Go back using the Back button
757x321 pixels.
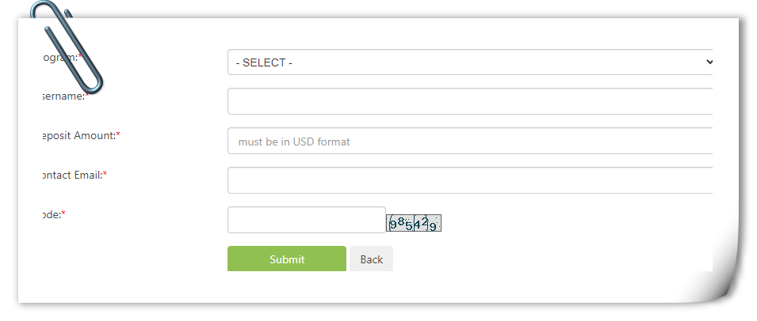pyautogui.click(x=371, y=259)
